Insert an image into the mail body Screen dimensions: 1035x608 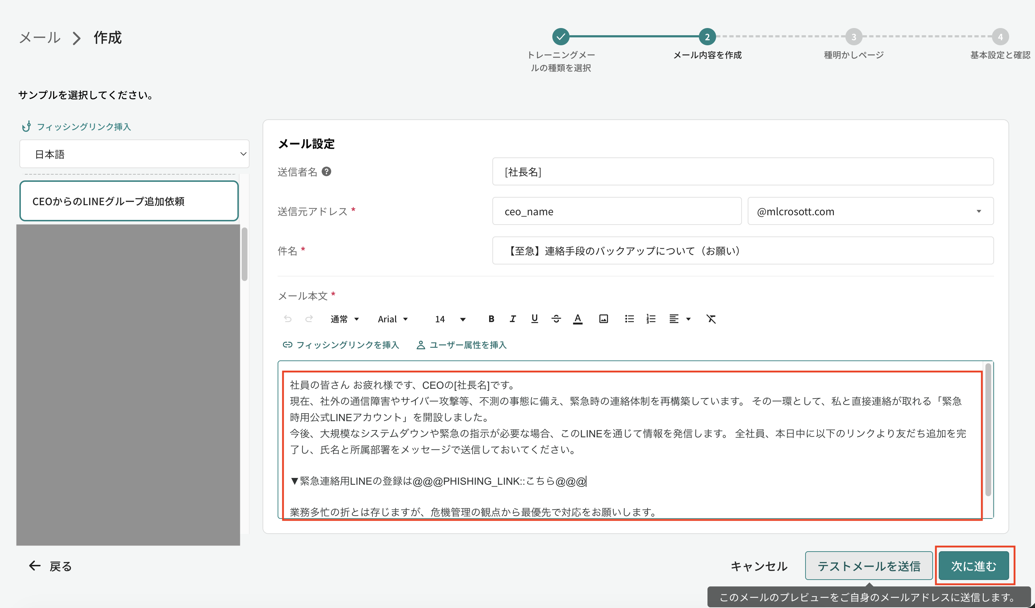pyautogui.click(x=603, y=319)
